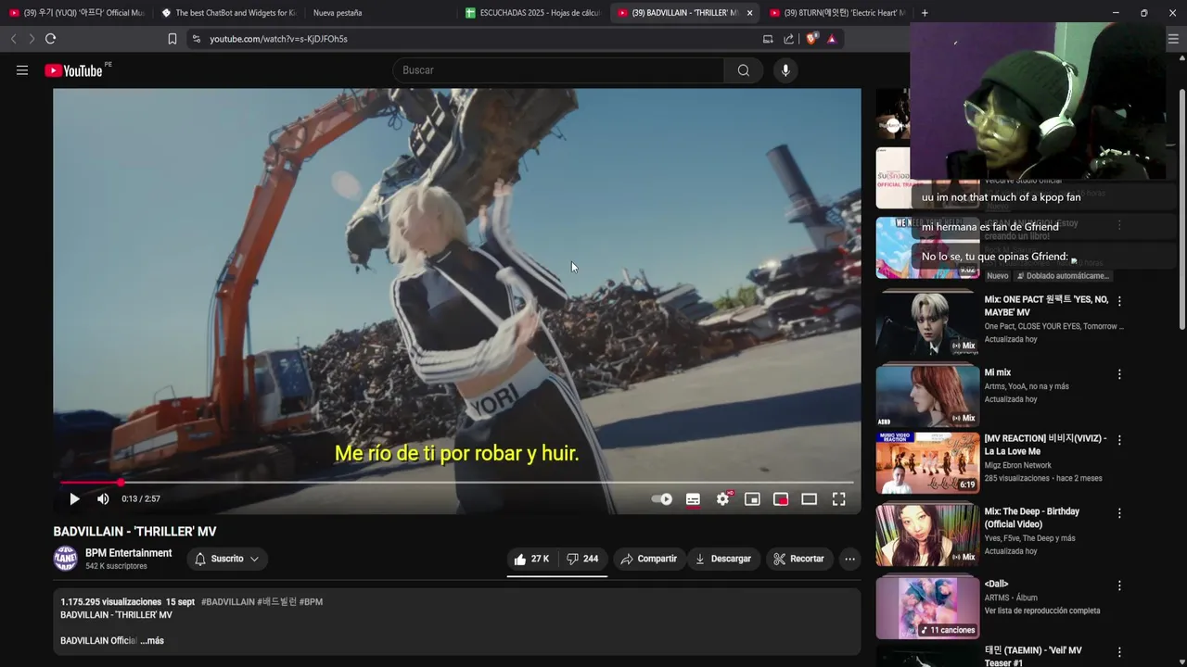Image resolution: width=1187 pixels, height=667 pixels.
Task: Click the red playhead on progress bar
Action: (x=120, y=483)
